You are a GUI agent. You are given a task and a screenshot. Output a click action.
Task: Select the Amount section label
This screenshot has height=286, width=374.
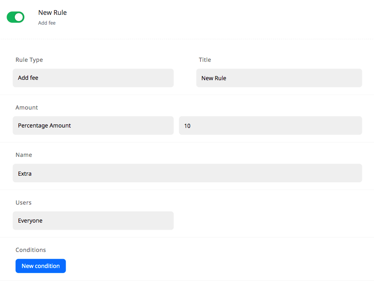(27, 108)
